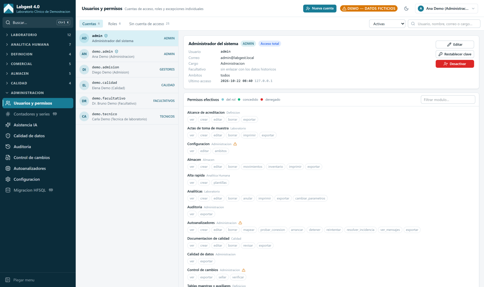The image size is (484, 287).
Task: Open the Activas status dropdown
Action: coord(387,24)
